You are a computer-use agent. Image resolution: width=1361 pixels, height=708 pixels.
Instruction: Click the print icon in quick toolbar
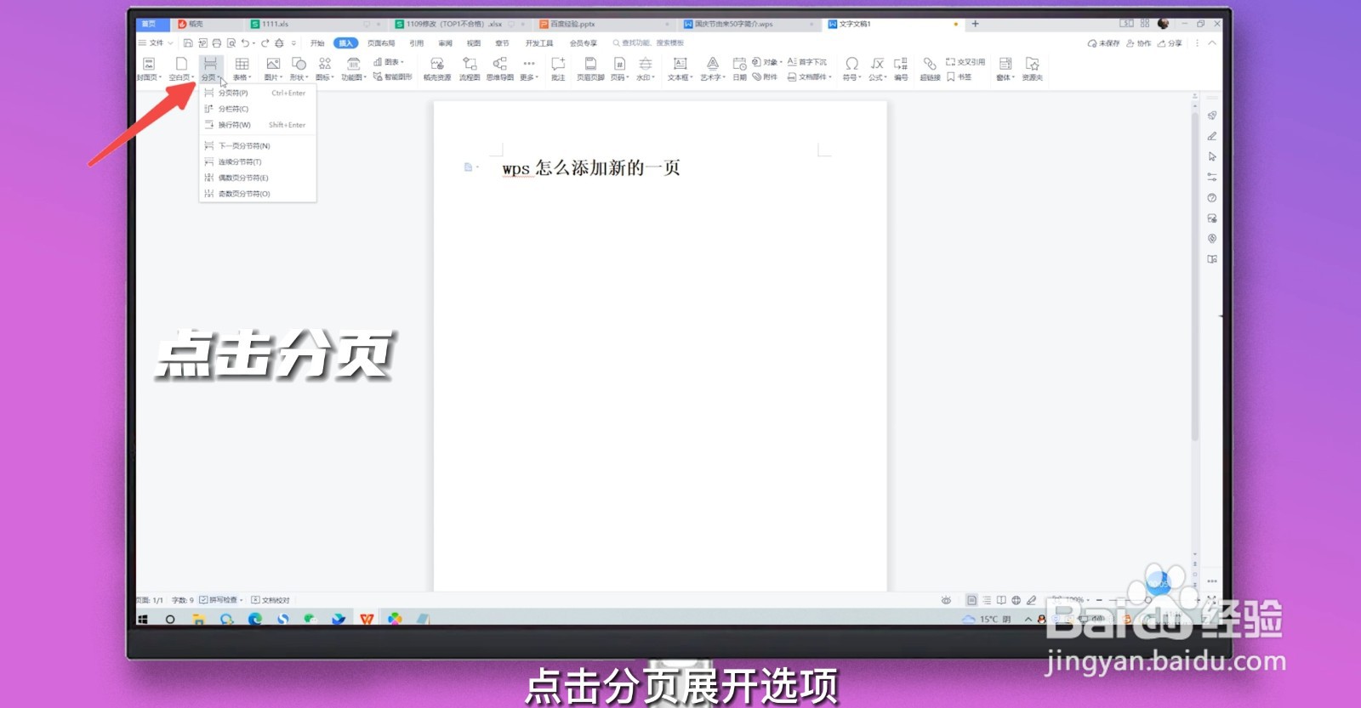[x=217, y=42]
